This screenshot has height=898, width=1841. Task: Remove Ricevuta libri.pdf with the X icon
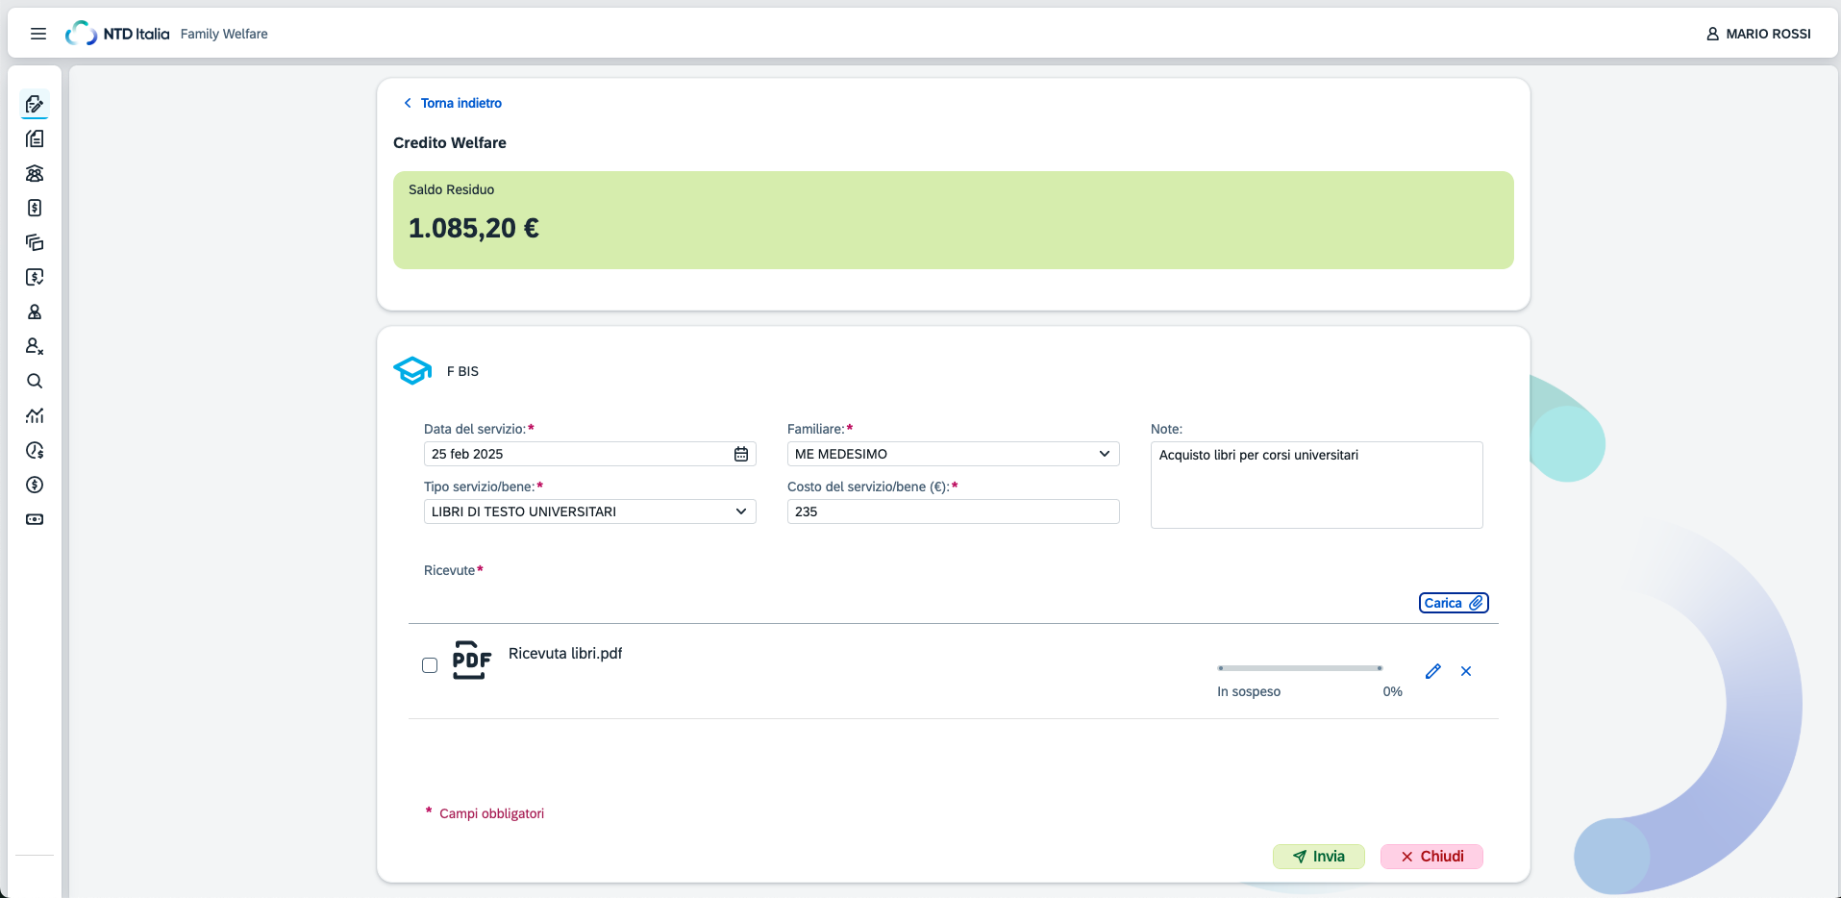click(x=1466, y=671)
